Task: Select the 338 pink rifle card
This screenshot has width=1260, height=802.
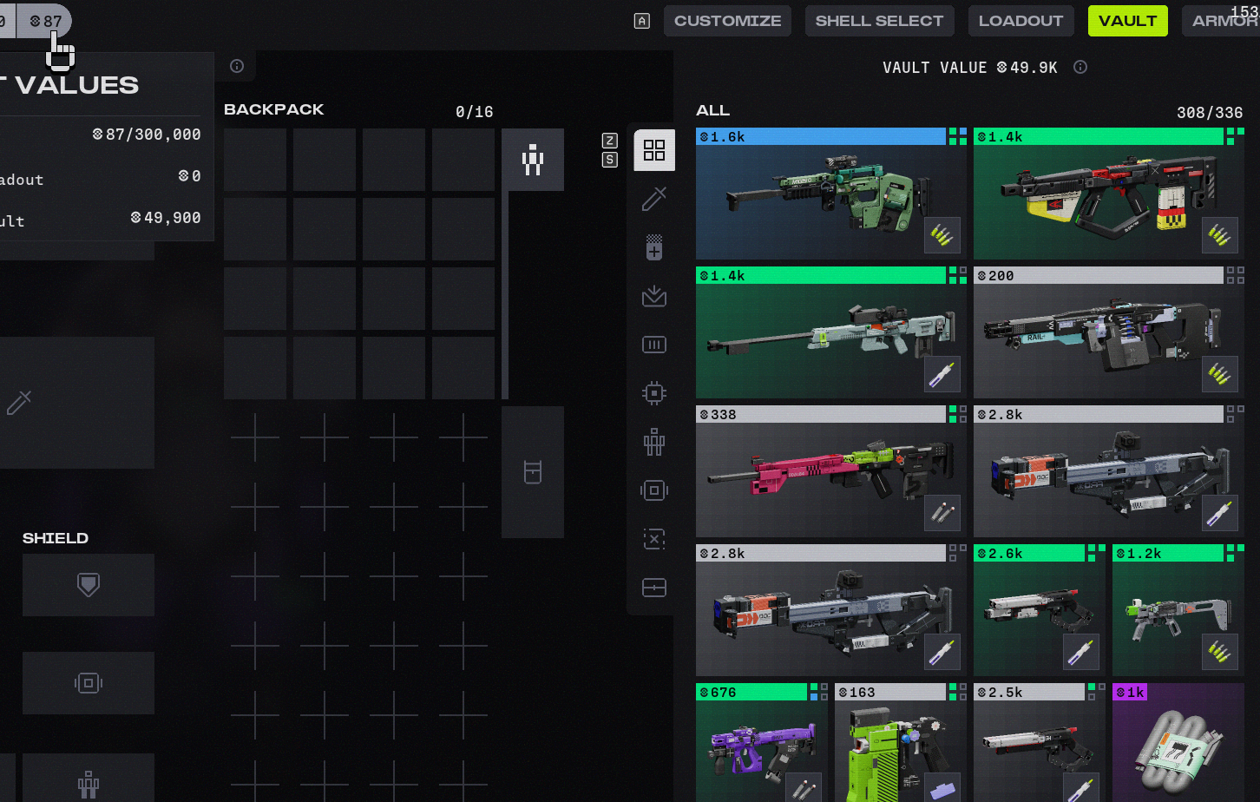Action: click(x=831, y=471)
